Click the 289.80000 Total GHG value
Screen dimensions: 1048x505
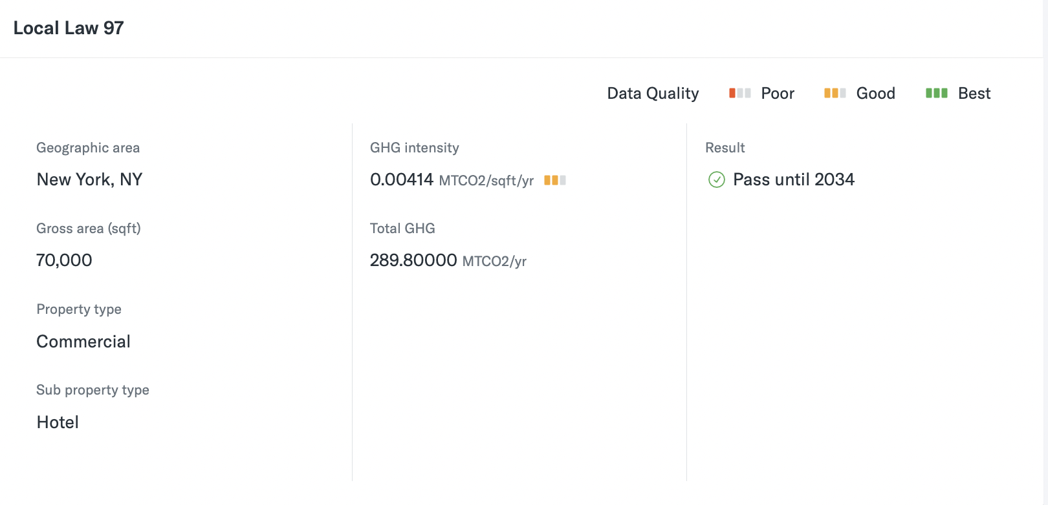pos(413,260)
